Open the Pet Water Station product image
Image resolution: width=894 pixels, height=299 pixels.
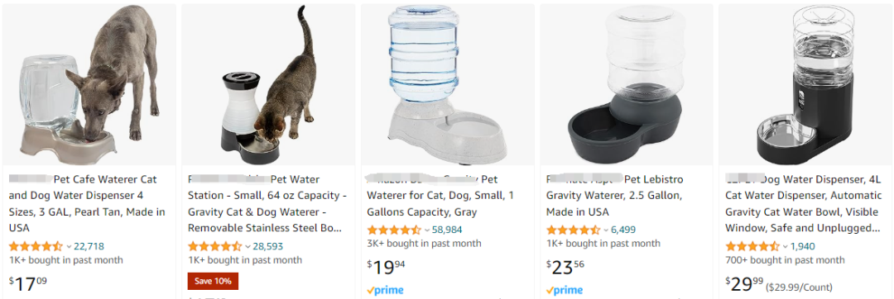pos(268,85)
